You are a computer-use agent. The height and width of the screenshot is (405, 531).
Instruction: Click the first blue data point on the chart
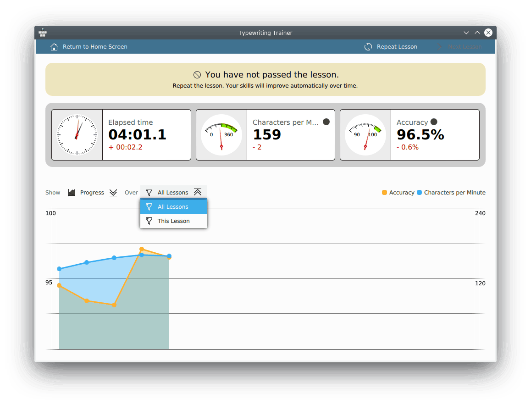[x=59, y=269]
